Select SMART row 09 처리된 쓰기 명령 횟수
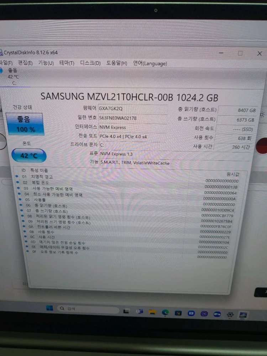 coord(128,224)
